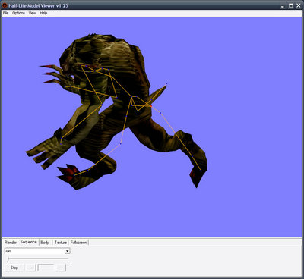
Task: Switch to the Render tab
Action: click(x=11, y=243)
